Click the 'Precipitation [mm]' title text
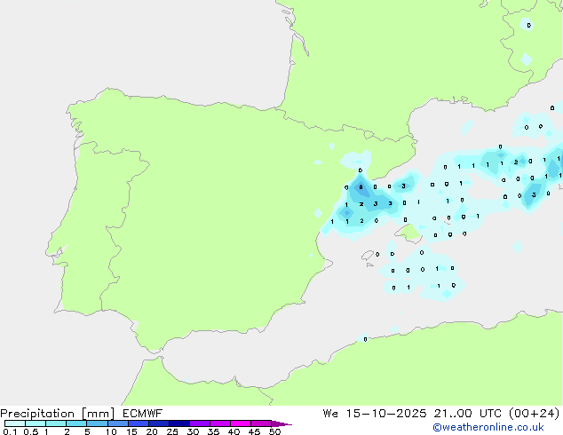This screenshot has height=435, width=563. click(58, 414)
